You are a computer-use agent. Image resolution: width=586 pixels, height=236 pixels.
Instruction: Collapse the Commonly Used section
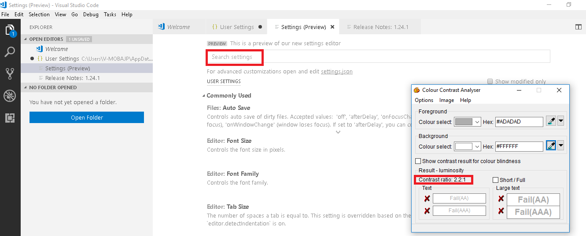point(203,96)
